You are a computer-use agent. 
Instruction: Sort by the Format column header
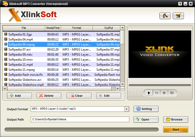point(77,28)
